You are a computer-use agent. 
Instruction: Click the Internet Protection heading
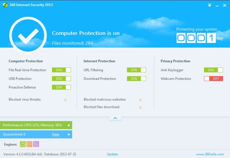point(99,61)
